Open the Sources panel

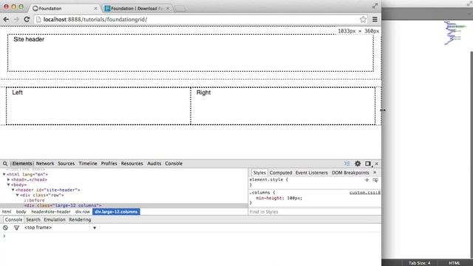(x=66, y=163)
